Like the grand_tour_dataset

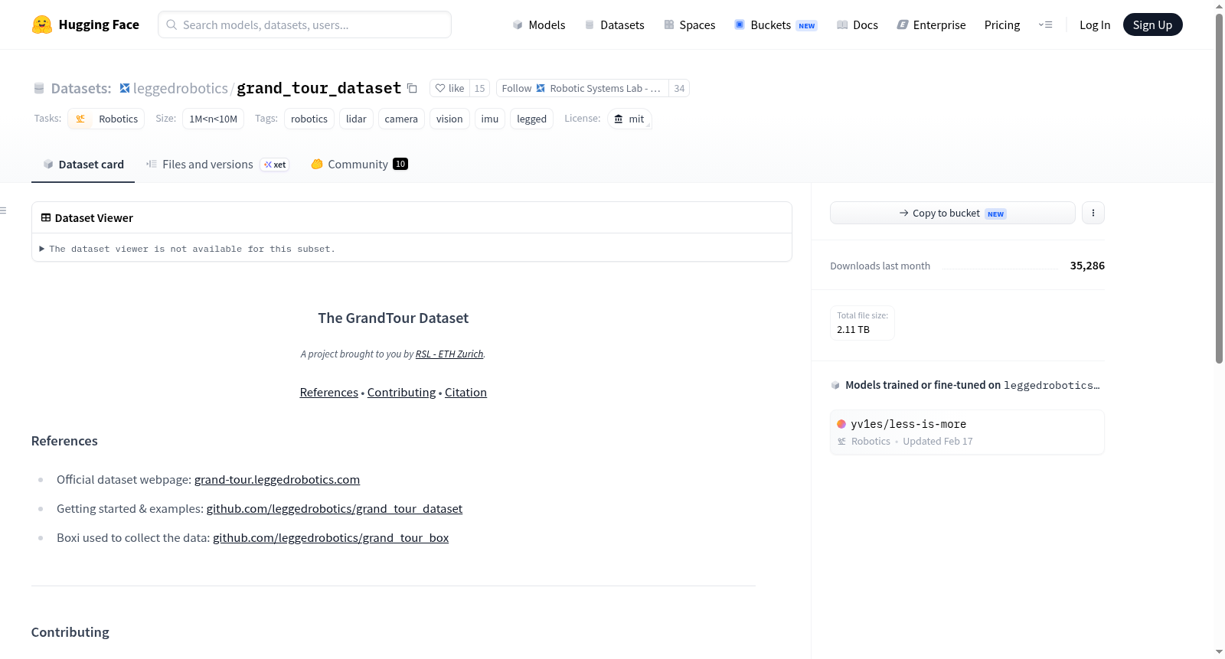point(450,88)
